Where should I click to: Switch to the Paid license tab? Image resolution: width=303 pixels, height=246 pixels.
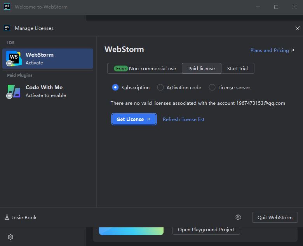(202, 69)
